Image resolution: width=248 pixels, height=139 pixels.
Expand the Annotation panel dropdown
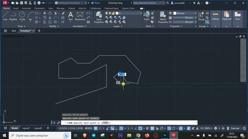click(79, 26)
